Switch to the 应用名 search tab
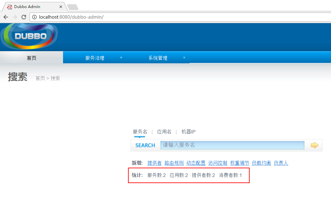This screenshot has height=213, width=331. click(x=164, y=132)
